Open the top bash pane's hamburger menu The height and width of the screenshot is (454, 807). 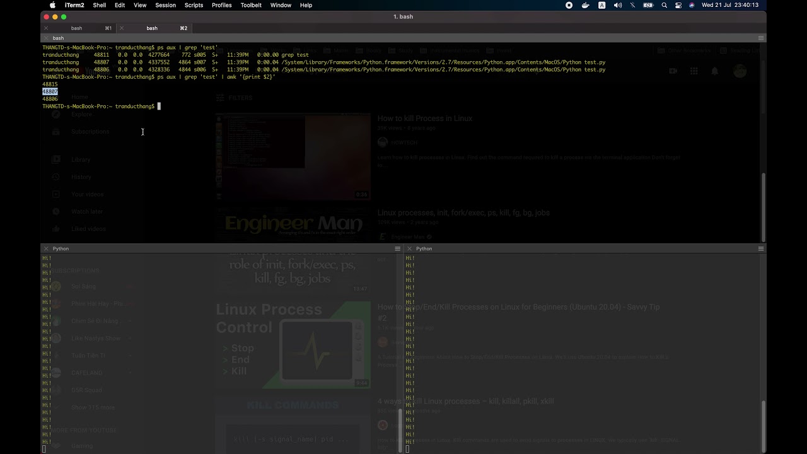pyautogui.click(x=761, y=38)
